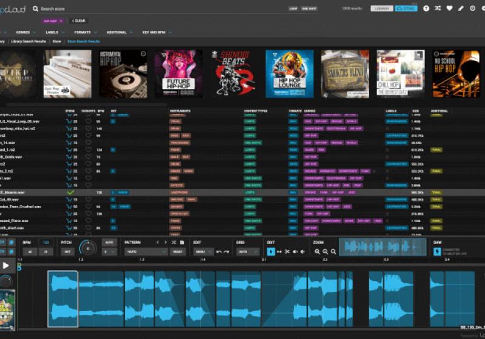
Task: Click the pitch knob control
Action: click(88, 248)
